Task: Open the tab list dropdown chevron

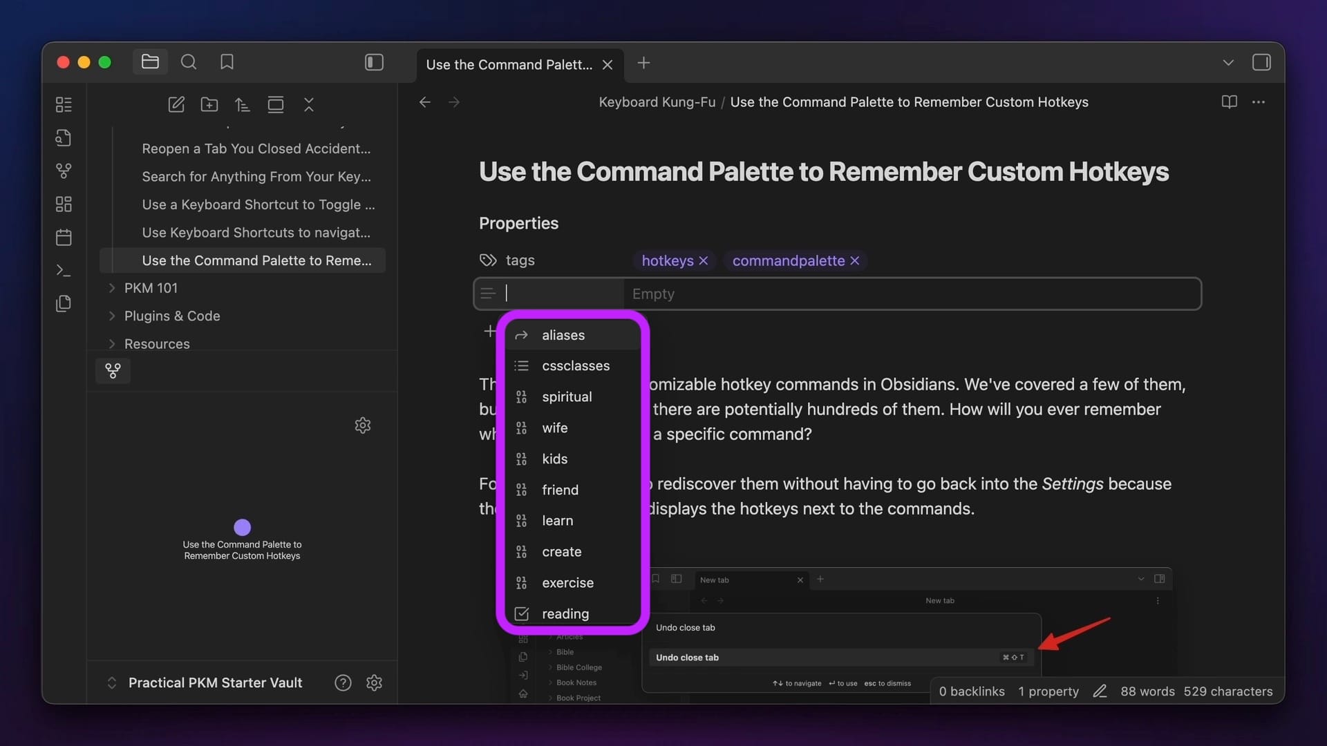Action: click(x=1228, y=62)
